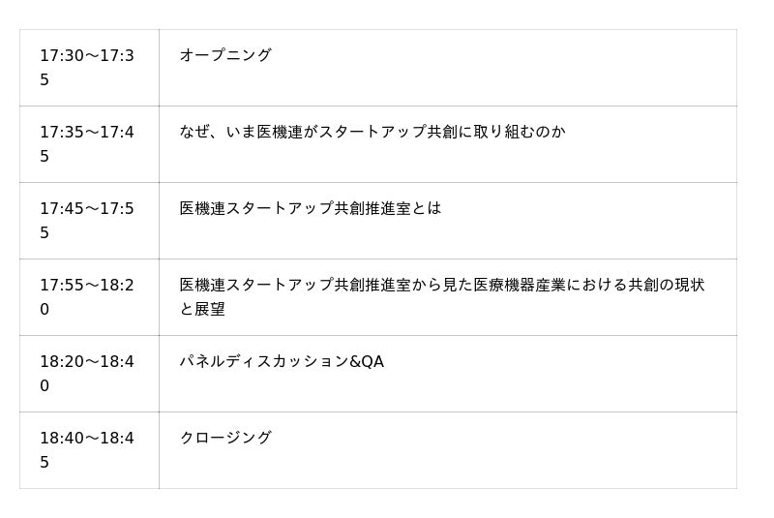Click the &QA text in the panel row
774x518 pixels.
367,362
